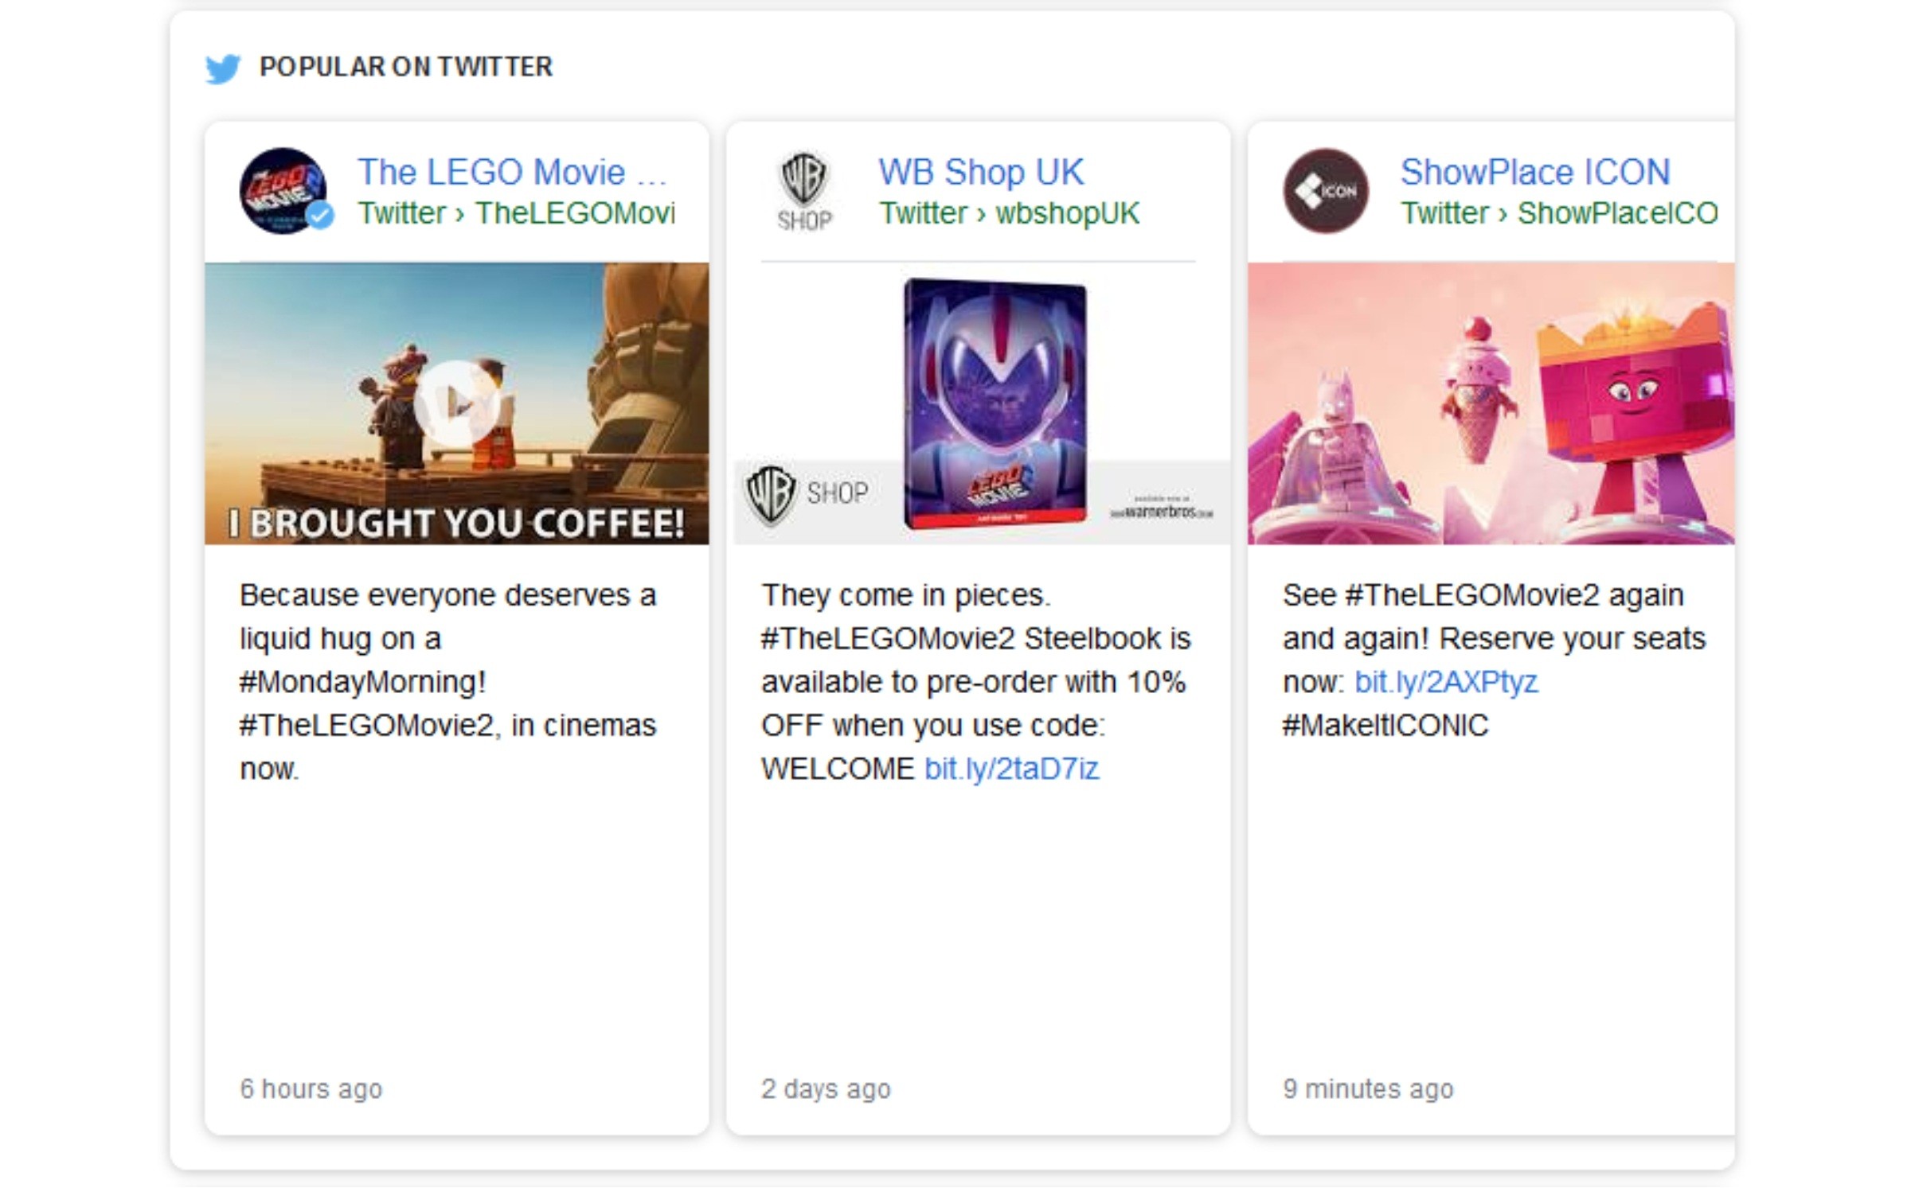Open the pink LEGO characters image

(1491, 403)
